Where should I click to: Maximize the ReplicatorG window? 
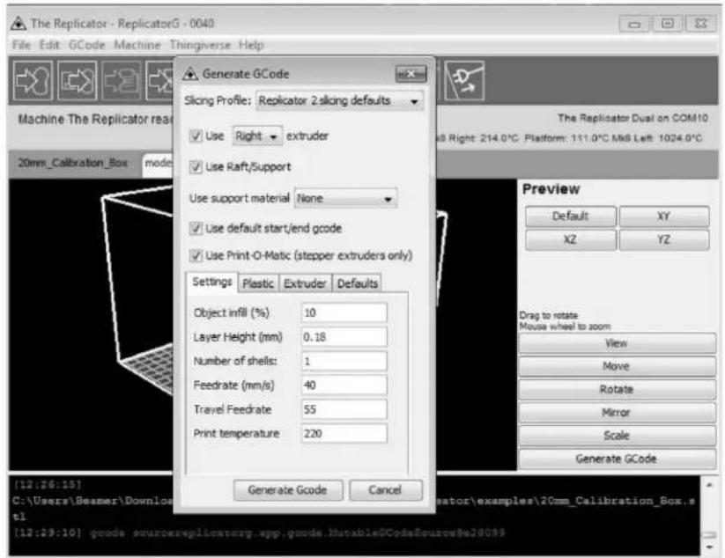tap(667, 24)
